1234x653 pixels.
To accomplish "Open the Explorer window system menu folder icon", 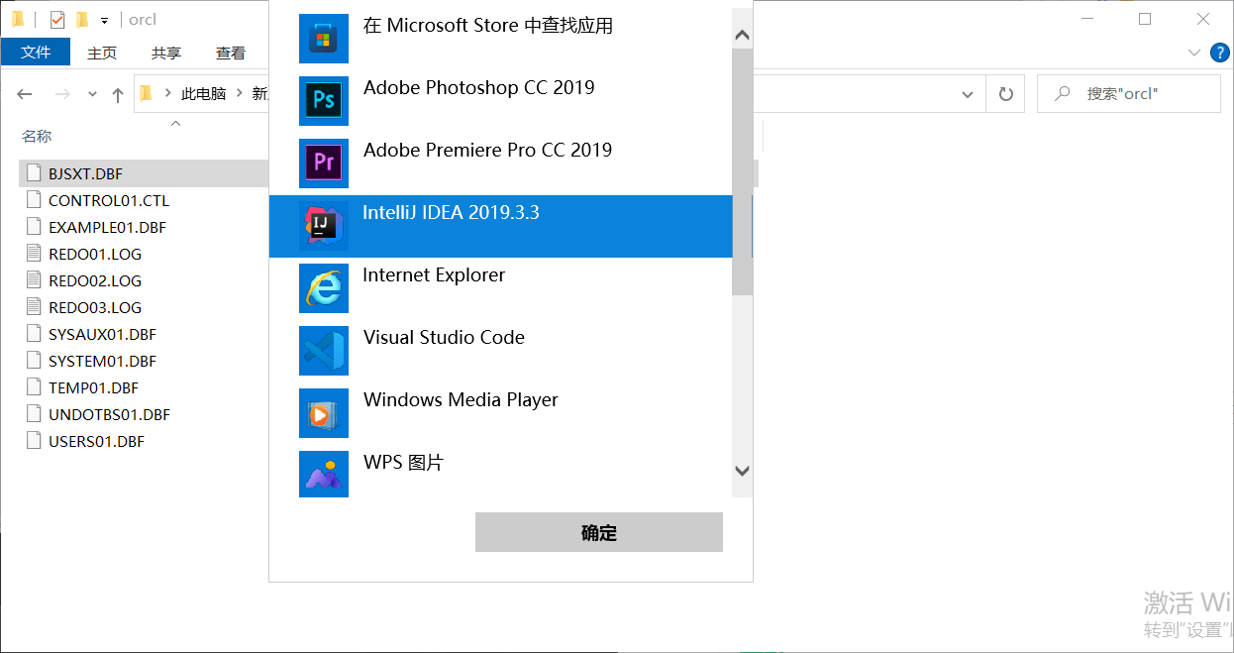I will pyautogui.click(x=18, y=20).
